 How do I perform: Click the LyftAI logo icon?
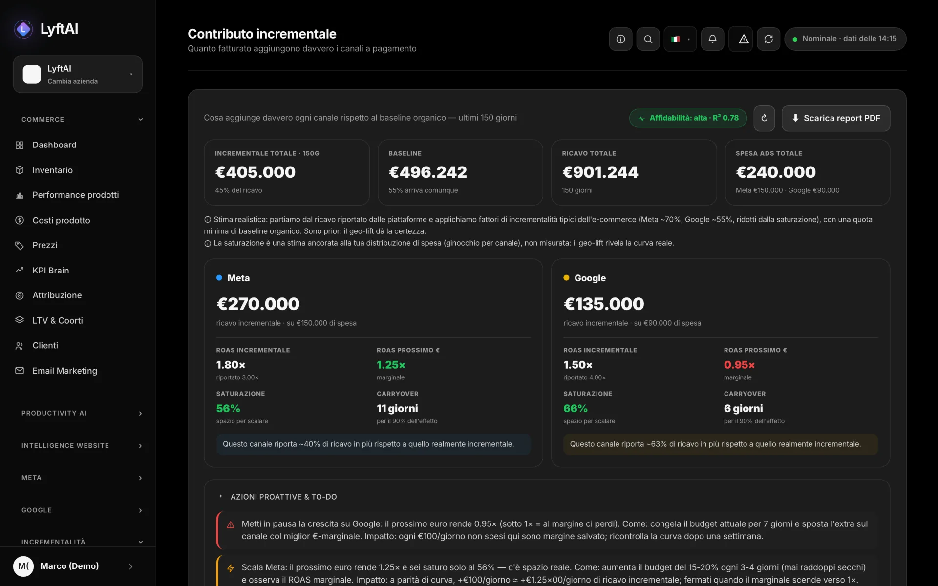click(23, 29)
